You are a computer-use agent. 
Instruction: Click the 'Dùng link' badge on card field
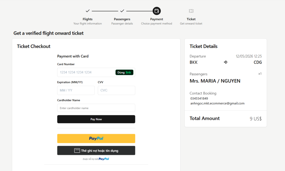click(x=124, y=72)
